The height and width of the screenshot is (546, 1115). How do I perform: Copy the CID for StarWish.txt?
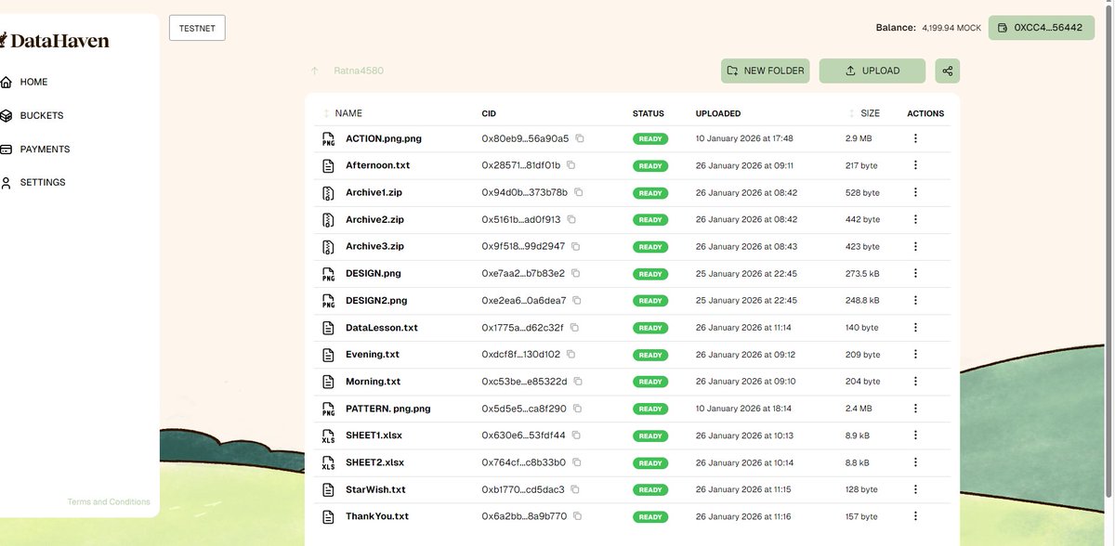[574, 489]
